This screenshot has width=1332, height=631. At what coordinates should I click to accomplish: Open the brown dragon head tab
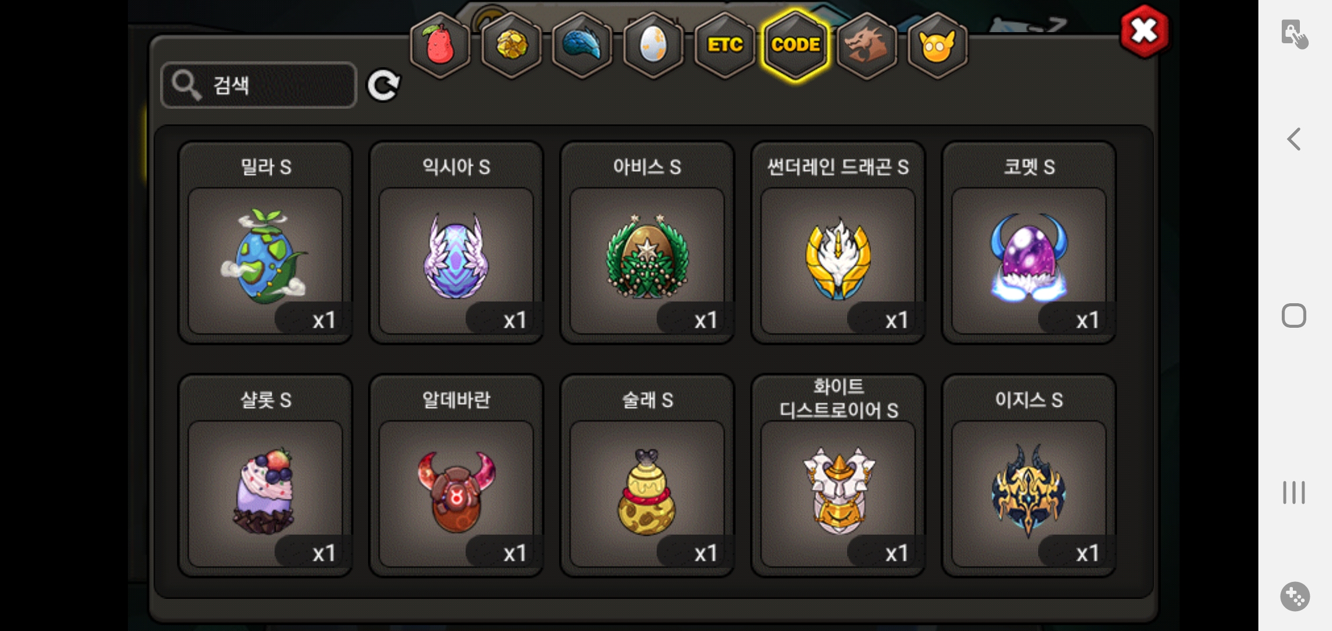[x=867, y=45]
